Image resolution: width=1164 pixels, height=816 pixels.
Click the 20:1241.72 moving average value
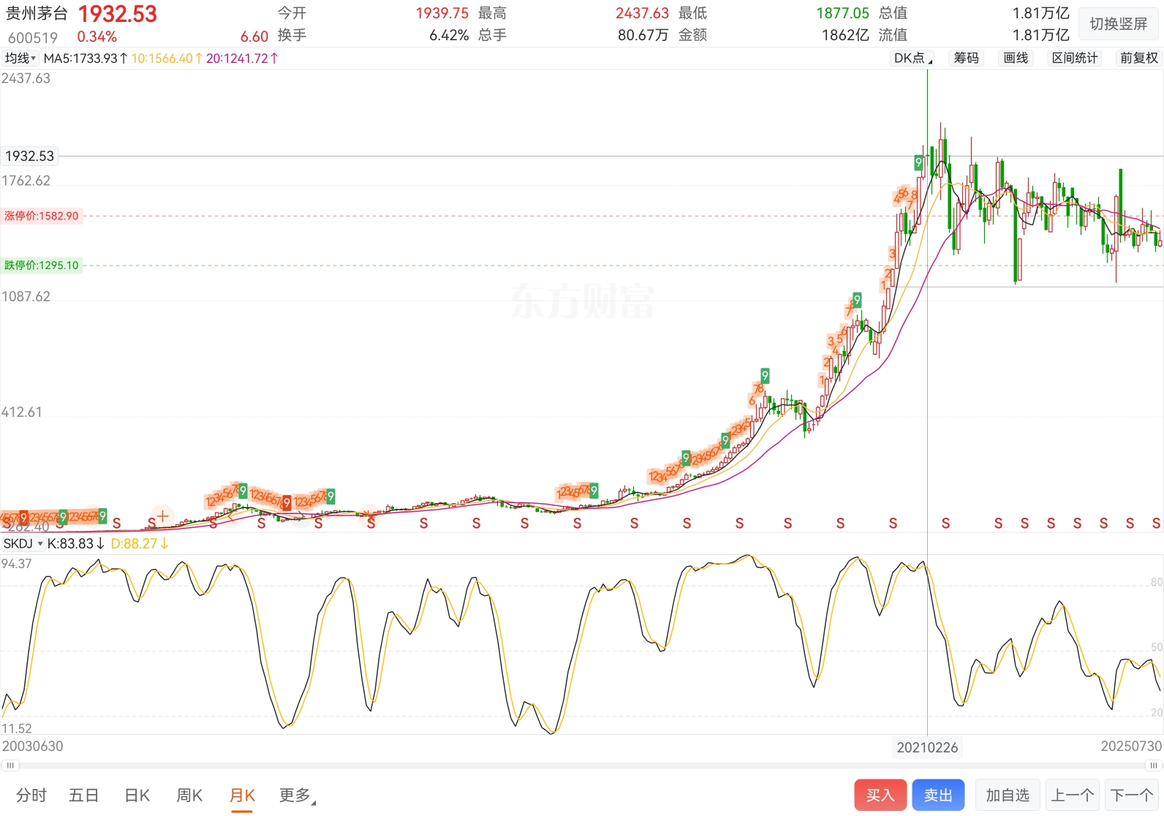click(x=242, y=58)
